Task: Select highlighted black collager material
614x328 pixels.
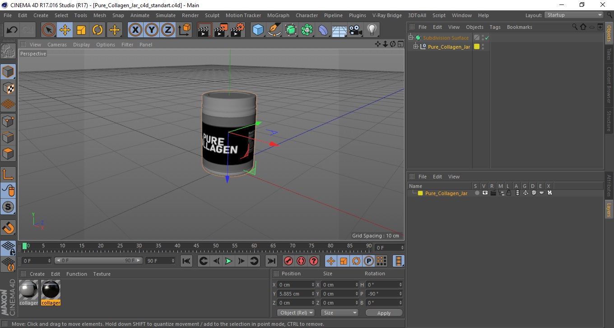Action: pyautogui.click(x=51, y=290)
